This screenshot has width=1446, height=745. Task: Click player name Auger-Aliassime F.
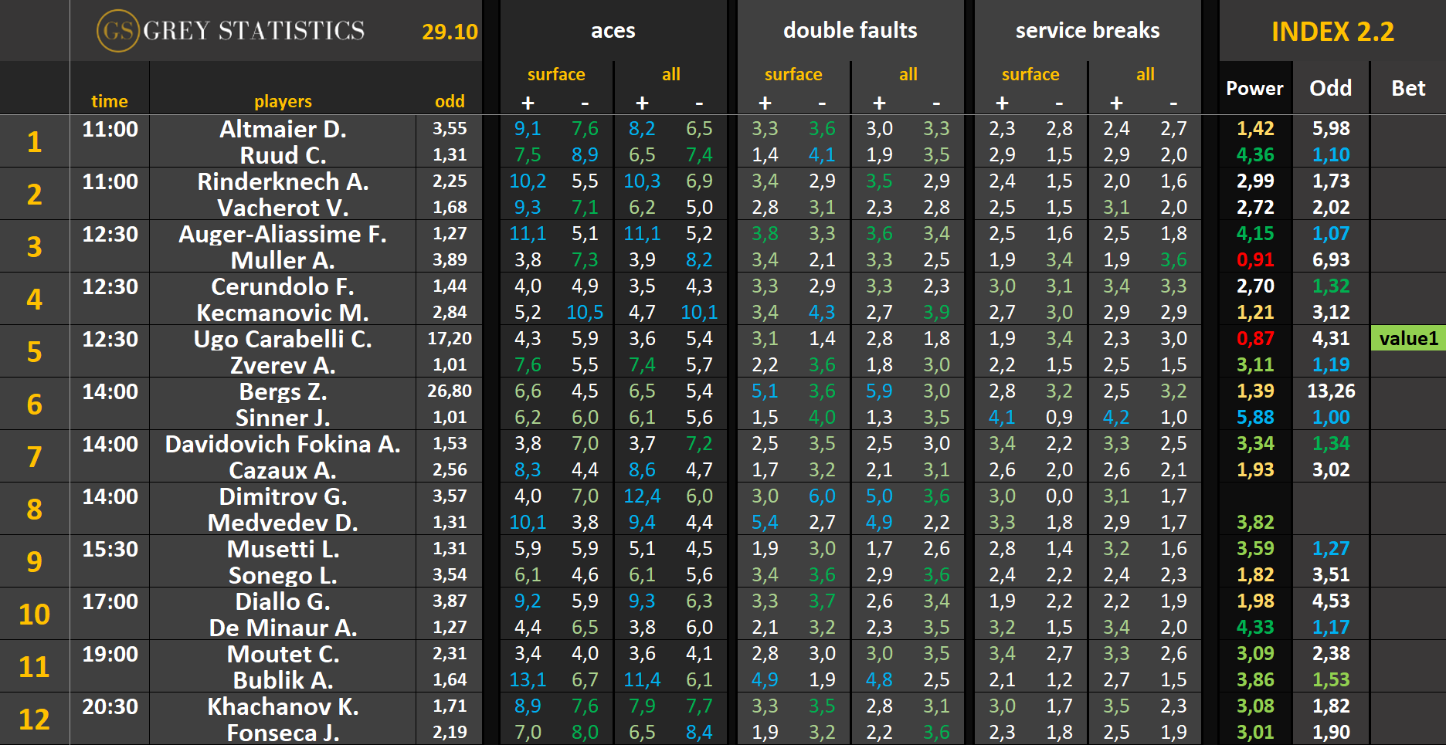[x=283, y=234]
